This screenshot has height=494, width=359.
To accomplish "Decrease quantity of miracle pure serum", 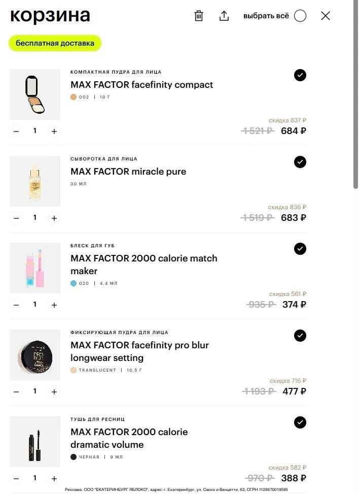I will point(16,218).
